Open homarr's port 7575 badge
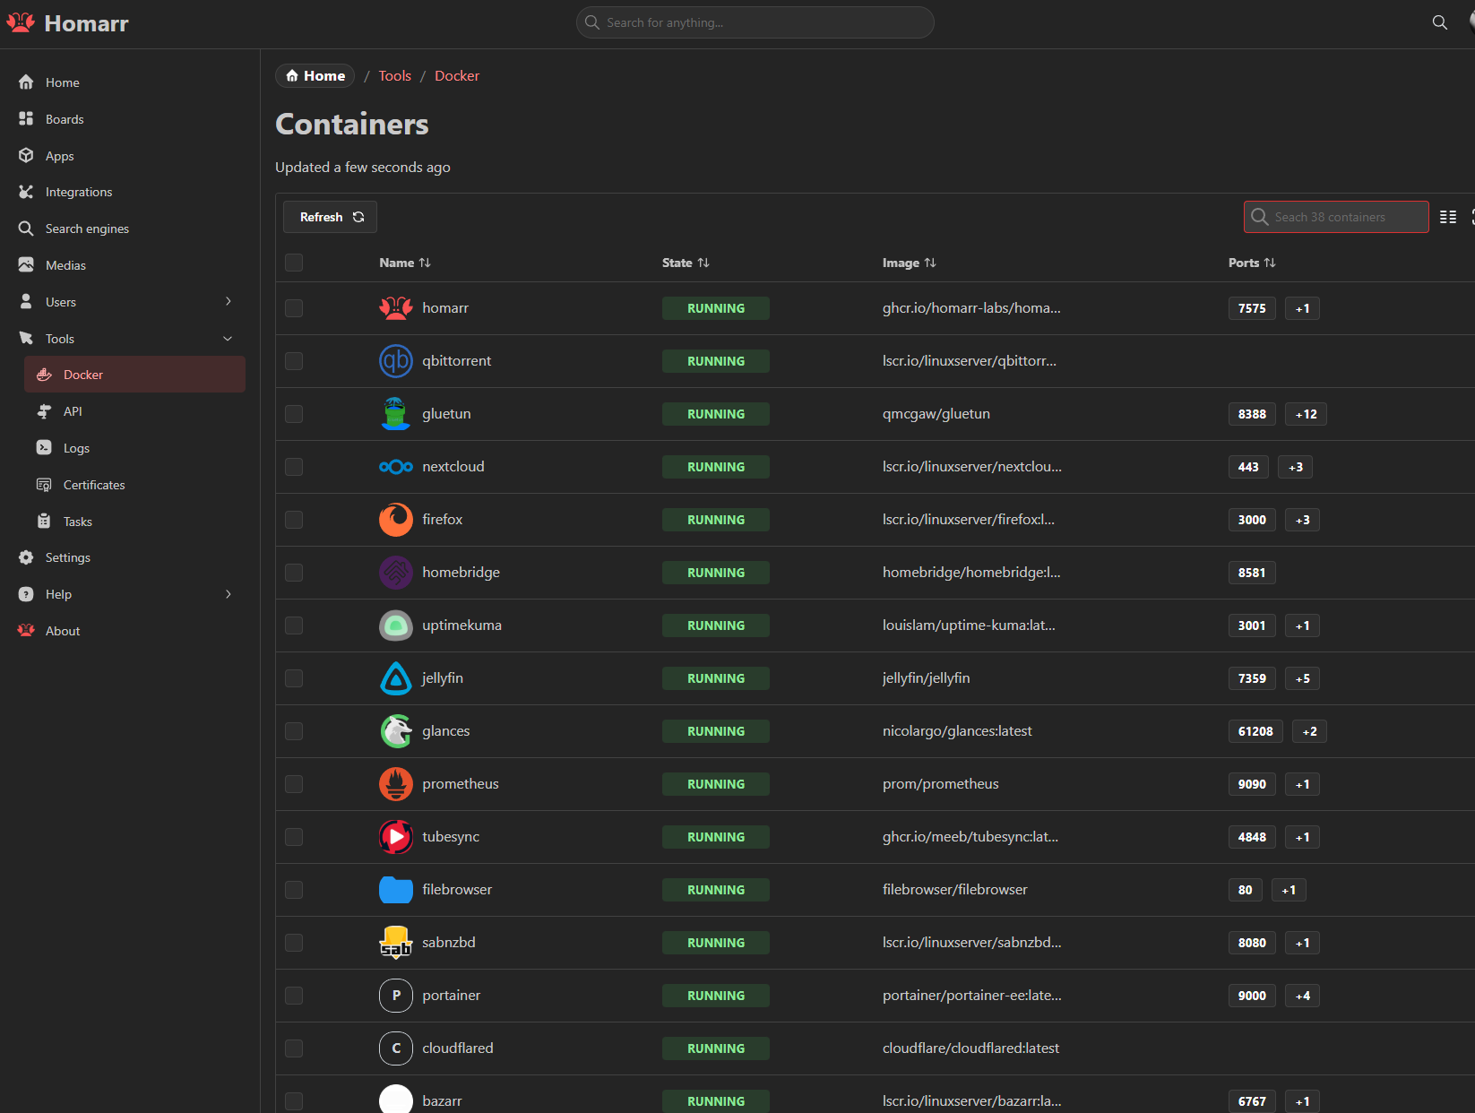 [1252, 308]
